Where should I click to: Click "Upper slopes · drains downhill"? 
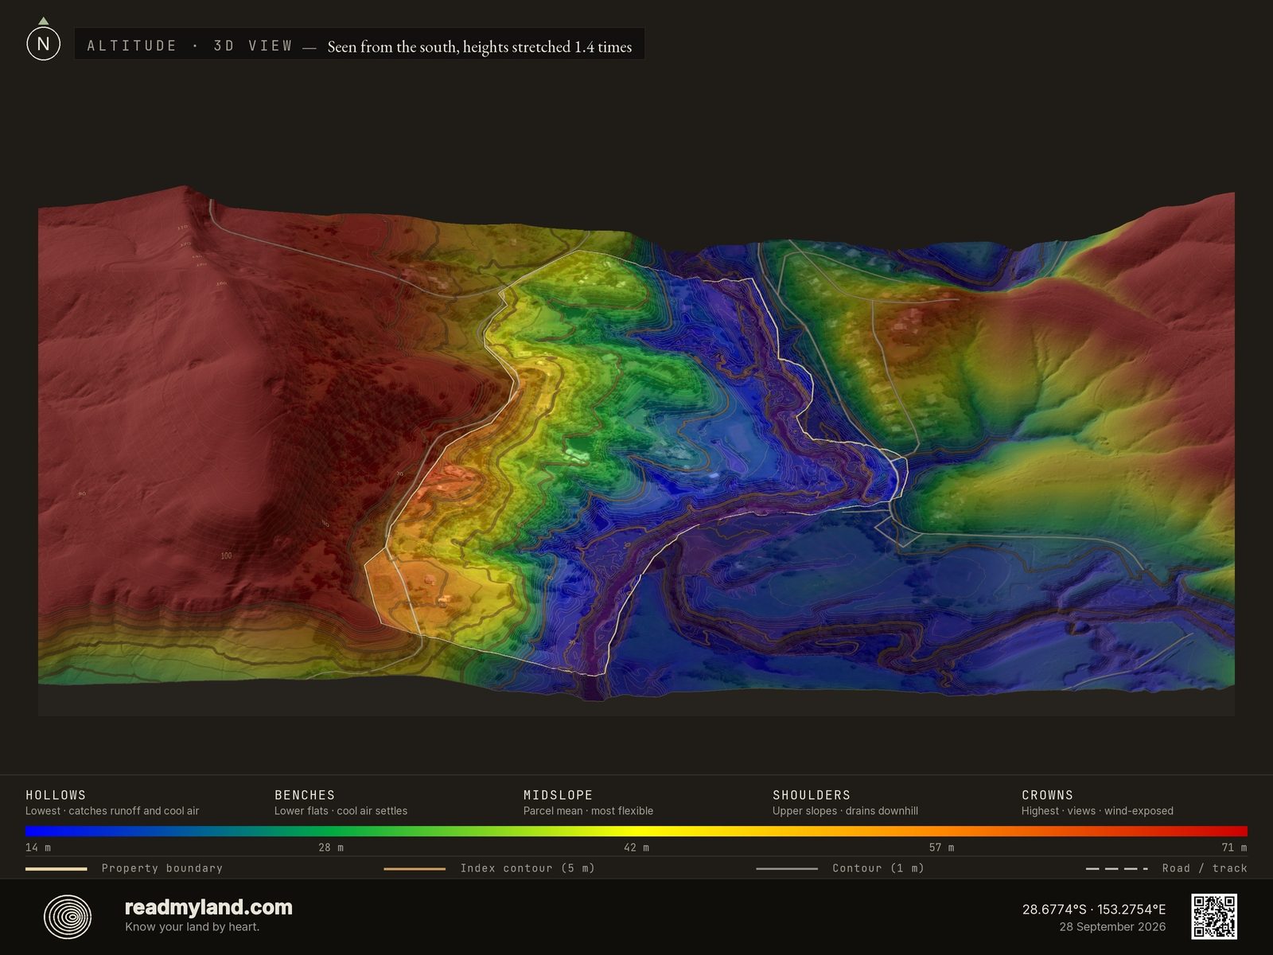845,811
